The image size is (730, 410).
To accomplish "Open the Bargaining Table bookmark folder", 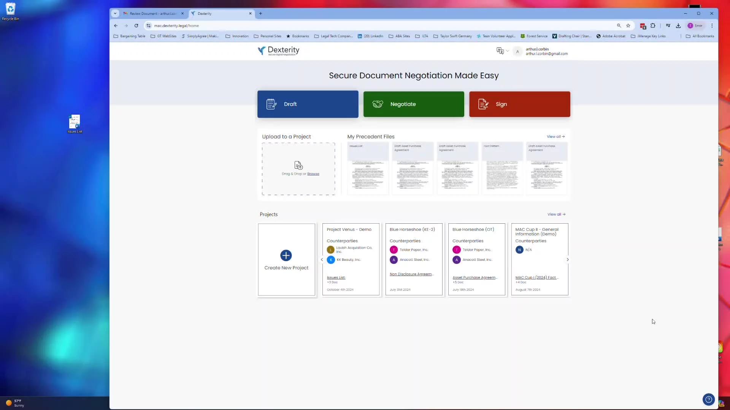I will (129, 36).
